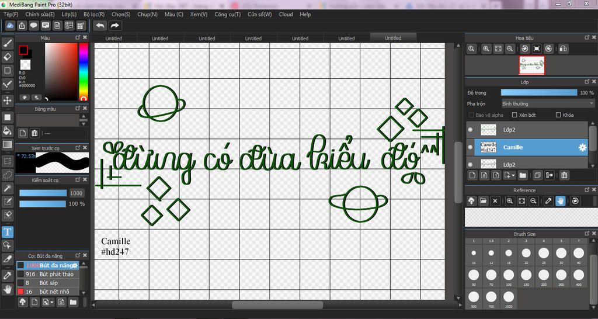598x319 pixels.
Task: Select the Reference panel eyedropper
Action: [548, 201]
